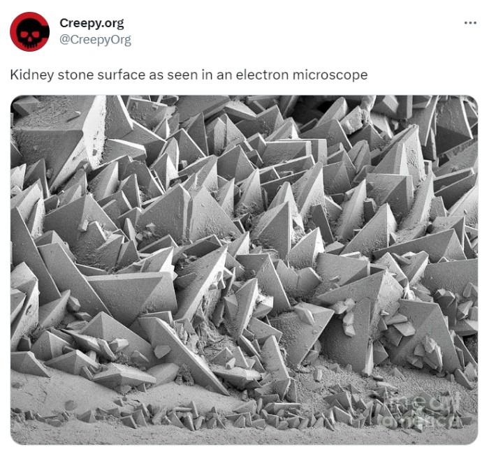Image resolution: width=489 pixels, height=454 pixels.
Task: Click the tweet text about kidney stone surface
Action: [x=189, y=75]
